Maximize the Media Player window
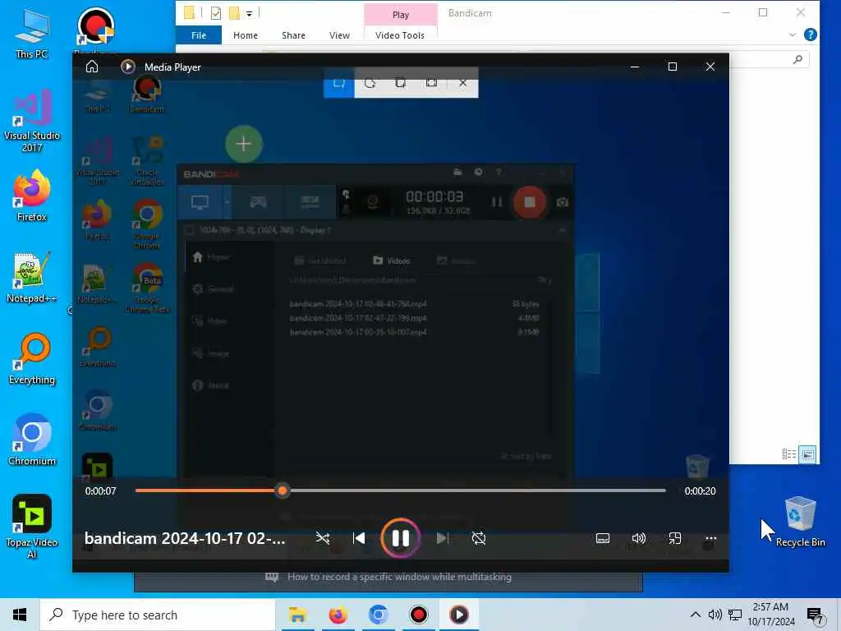This screenshot has width=841, height=631. (673, 67)
